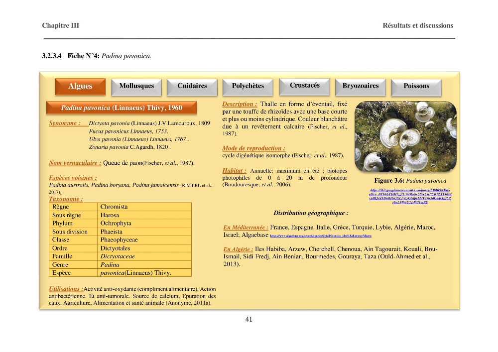Open the Mollusques tab
498x352 pixels.
pyautogui.click(x=136, y=87)
